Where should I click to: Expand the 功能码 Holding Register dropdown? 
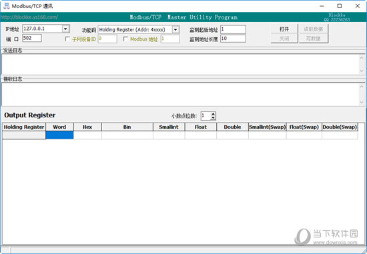[x=175, y=29]
